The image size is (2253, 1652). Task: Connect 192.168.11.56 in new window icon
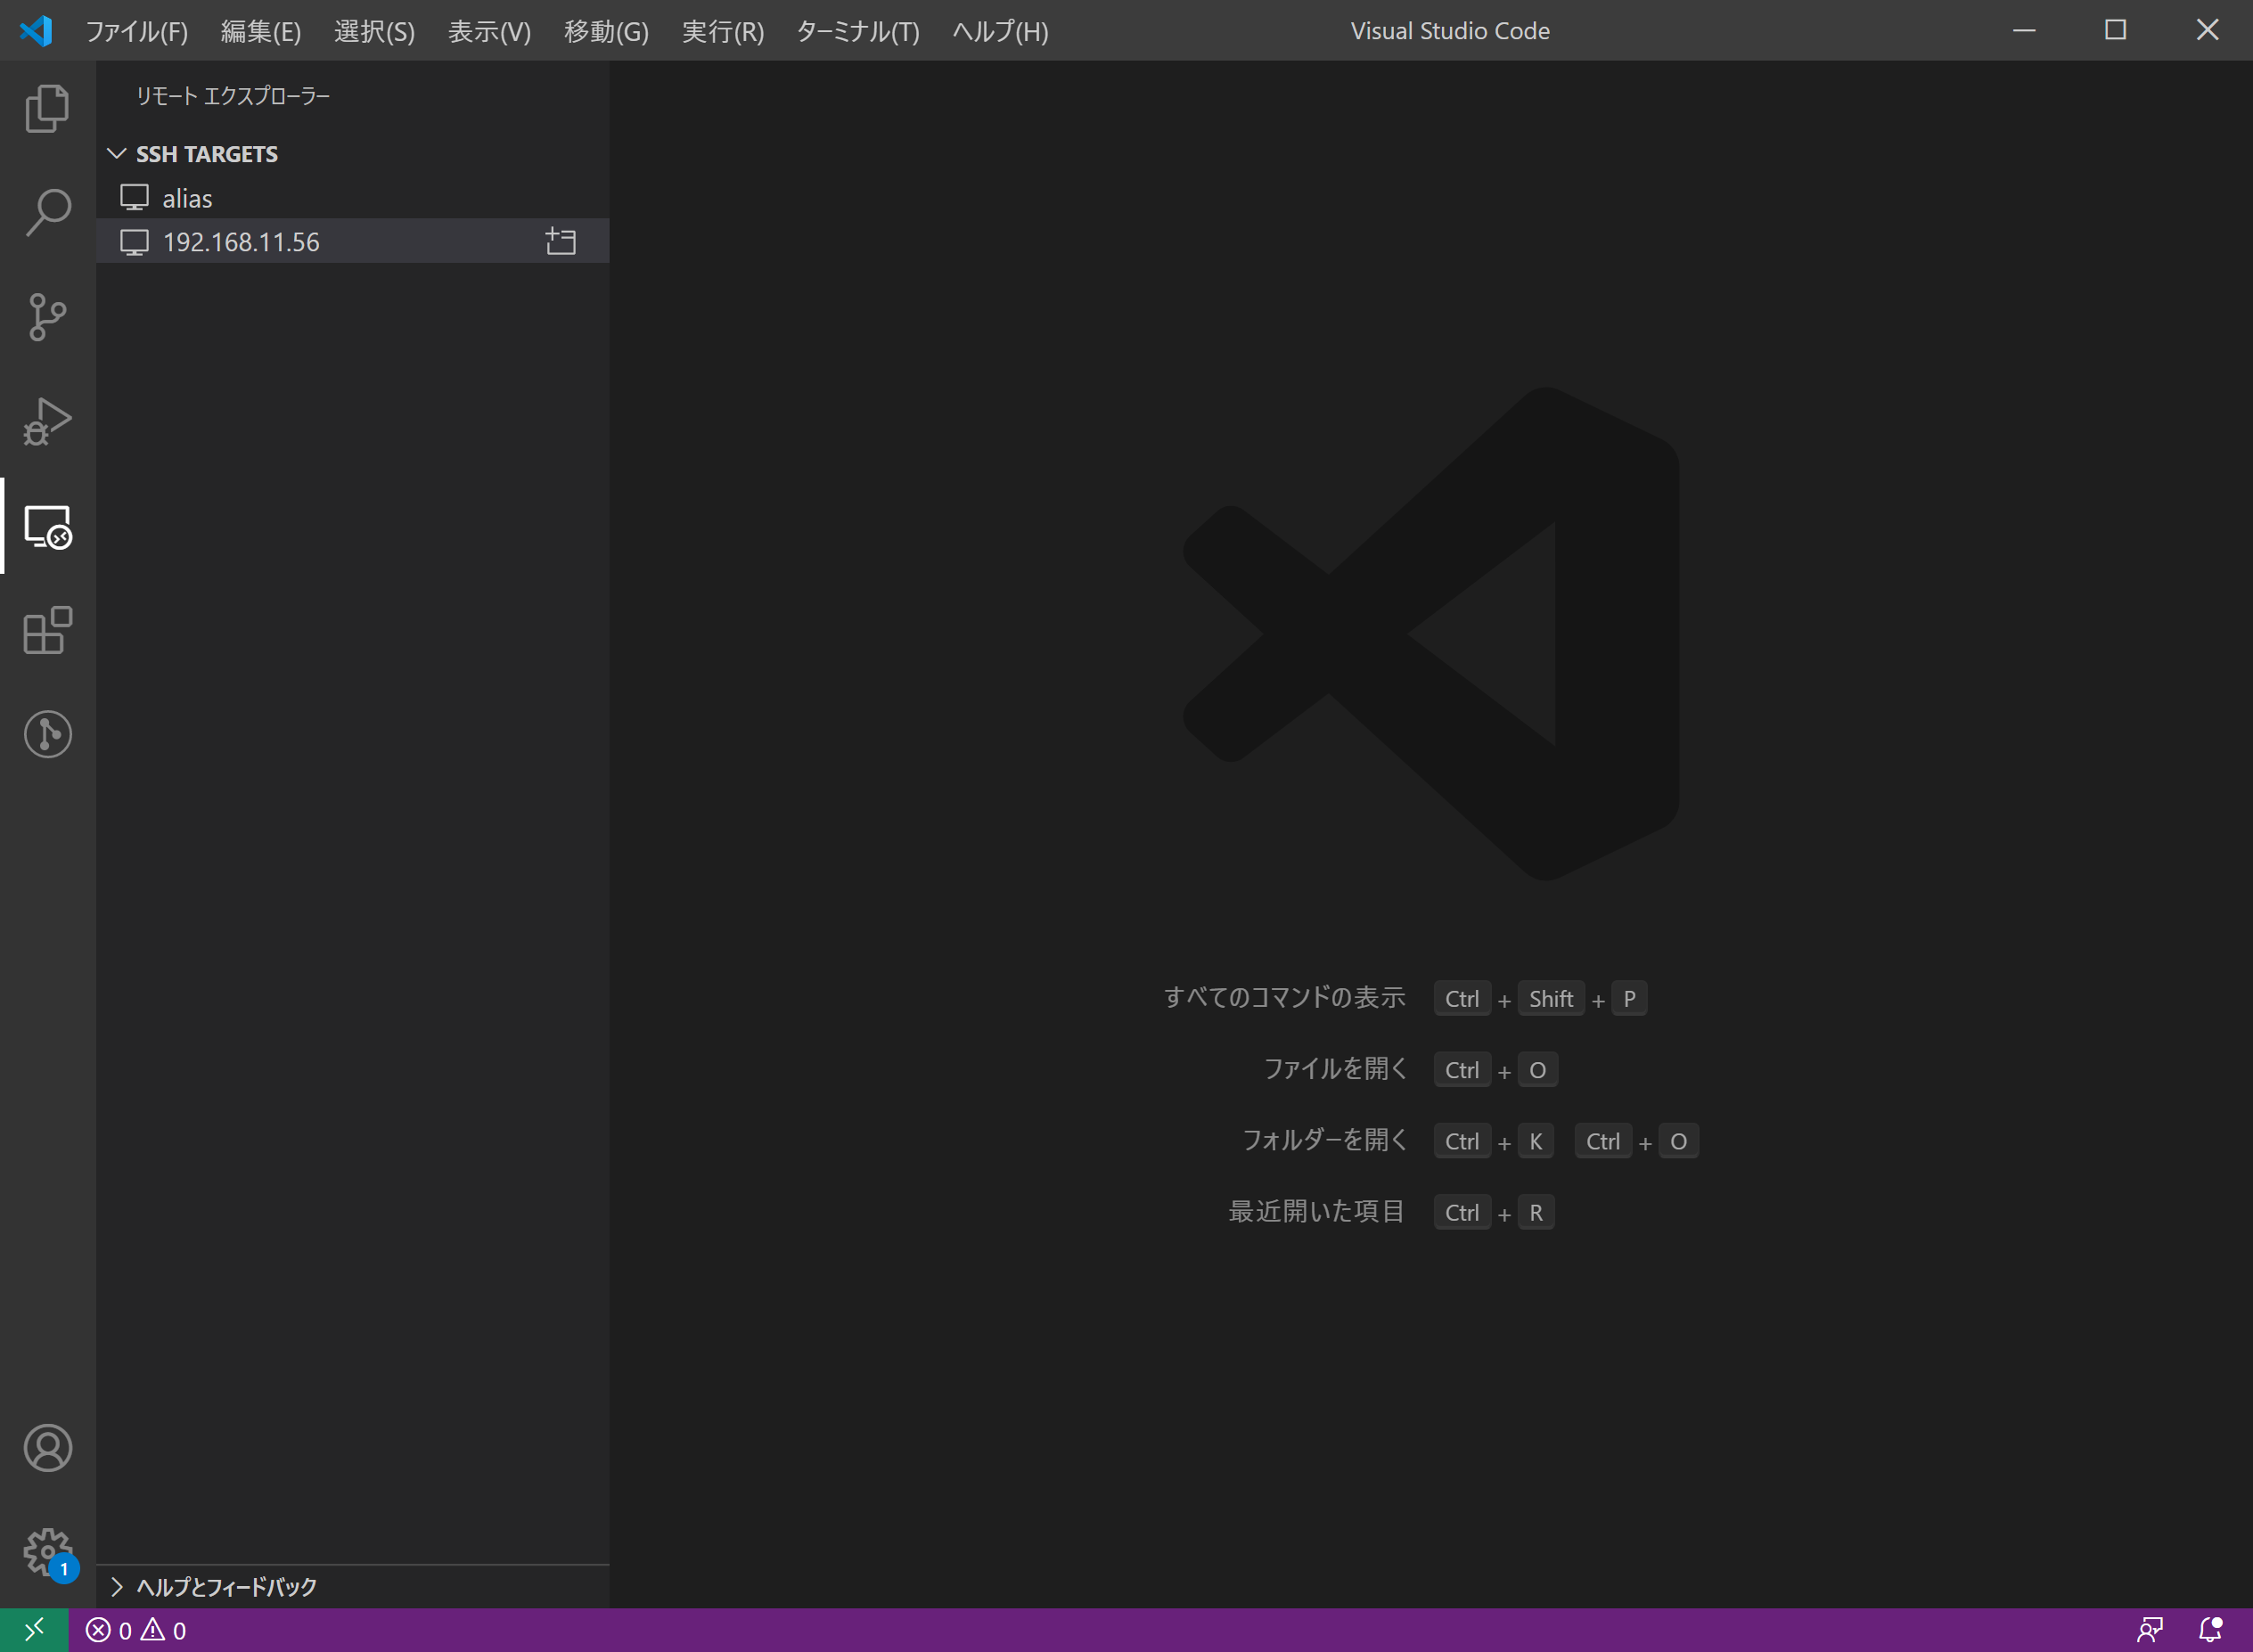(x=561, y=241)
